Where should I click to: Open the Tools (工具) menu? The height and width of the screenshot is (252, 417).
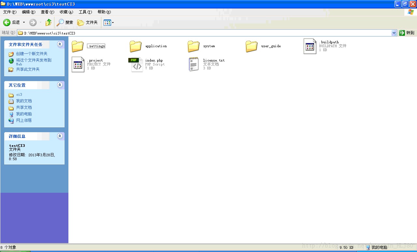tap(85, 12)
